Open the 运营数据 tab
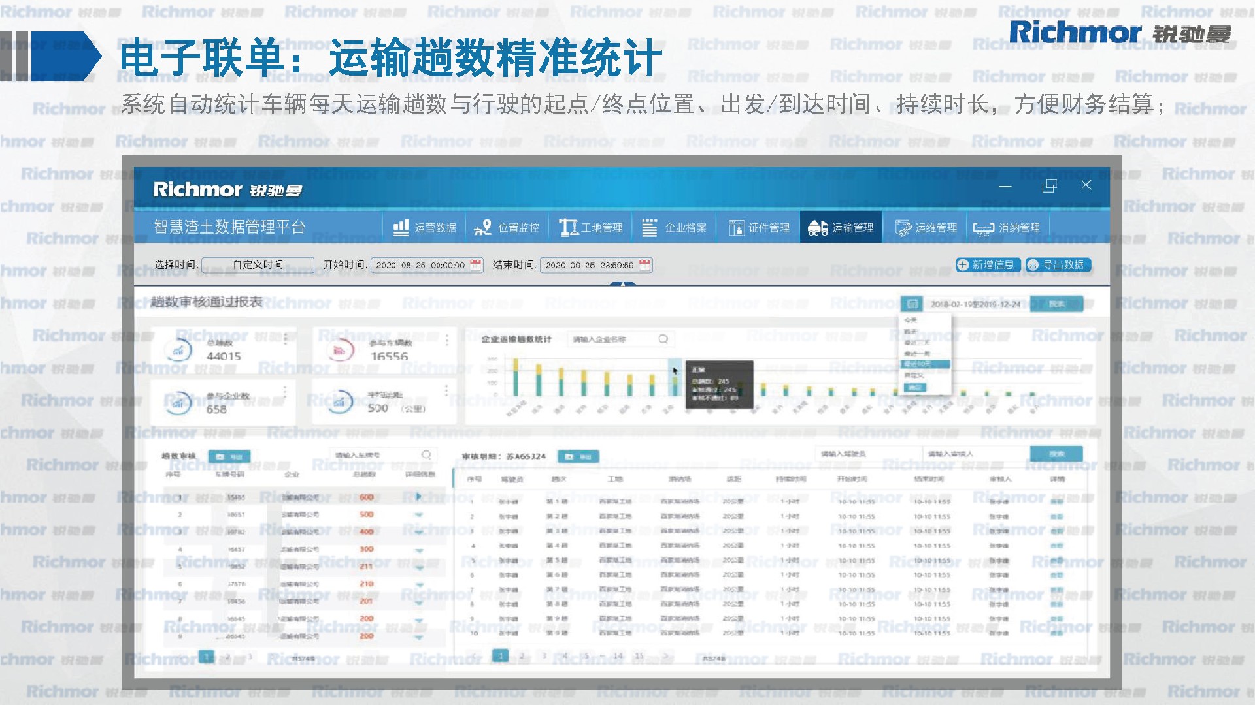 pos(425,227)
